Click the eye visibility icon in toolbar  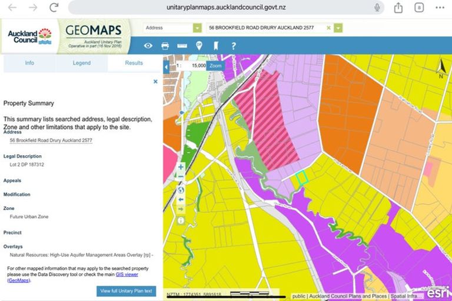coord(148,46)
